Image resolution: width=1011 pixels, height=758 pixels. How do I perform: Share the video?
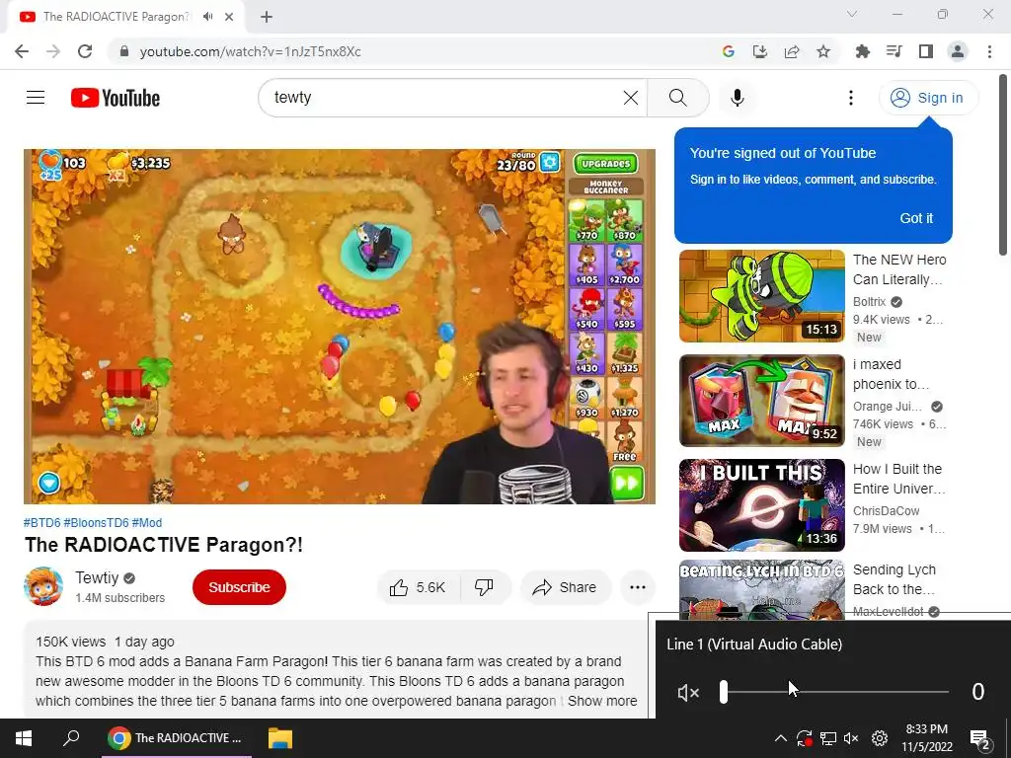tap(565, 587)
